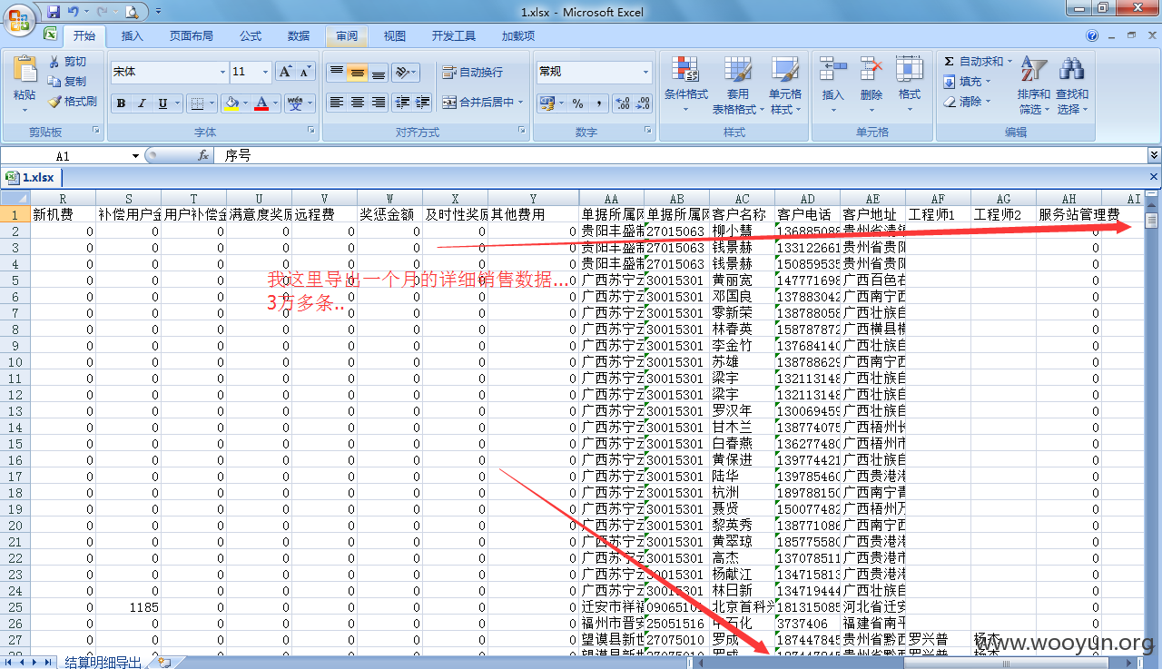Increase indent in alignment group
Image resolution: width=1162 pixels, height=669 pixels.
coord(423,103)
